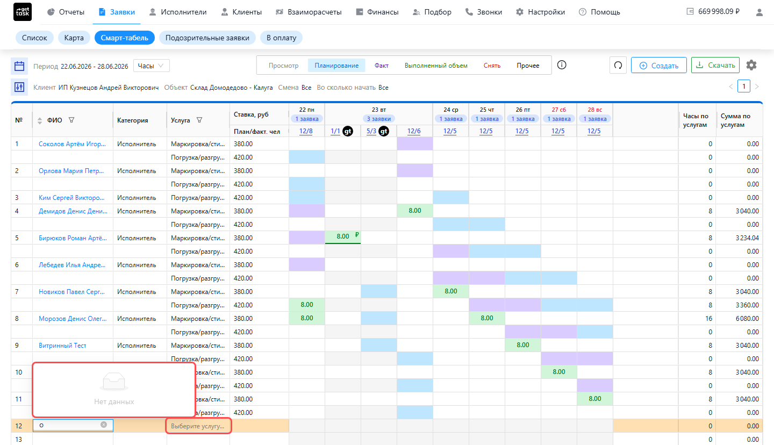Image resolution: width=774 pixels, height=445 pixels.
Task: Open the user profile icon
Action: click(x=759, y=12)
